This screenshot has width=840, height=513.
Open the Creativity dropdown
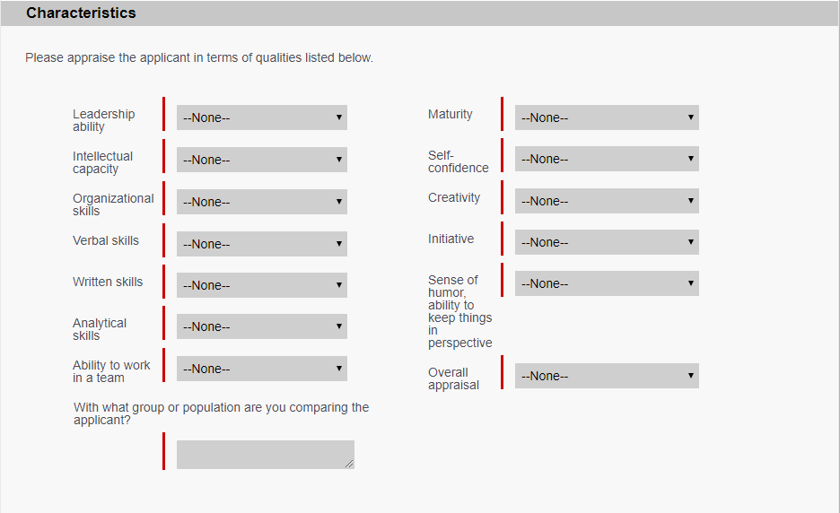tap(607, 201)
